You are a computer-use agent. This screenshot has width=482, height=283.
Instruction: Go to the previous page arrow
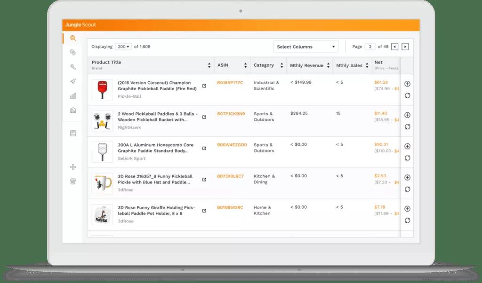pos(394,47)
